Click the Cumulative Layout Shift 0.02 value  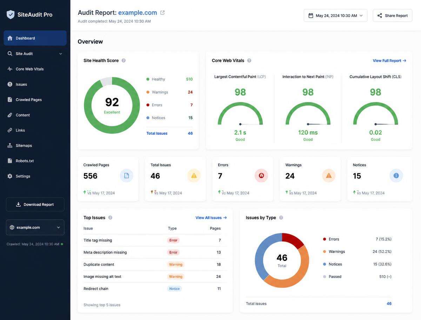(x=375, y=132)
